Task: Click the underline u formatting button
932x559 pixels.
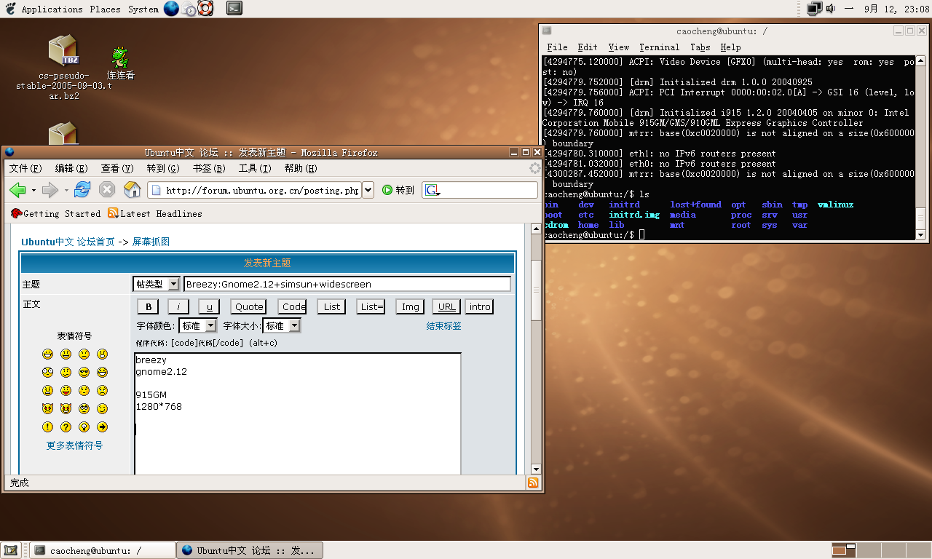Action: tap(209, 306)
